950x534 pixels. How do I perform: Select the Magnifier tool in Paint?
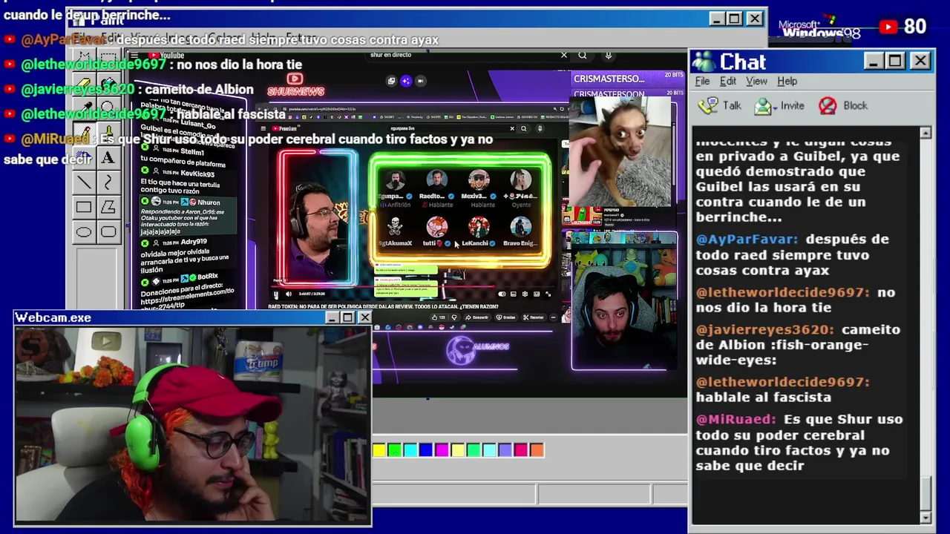point(108,108)
